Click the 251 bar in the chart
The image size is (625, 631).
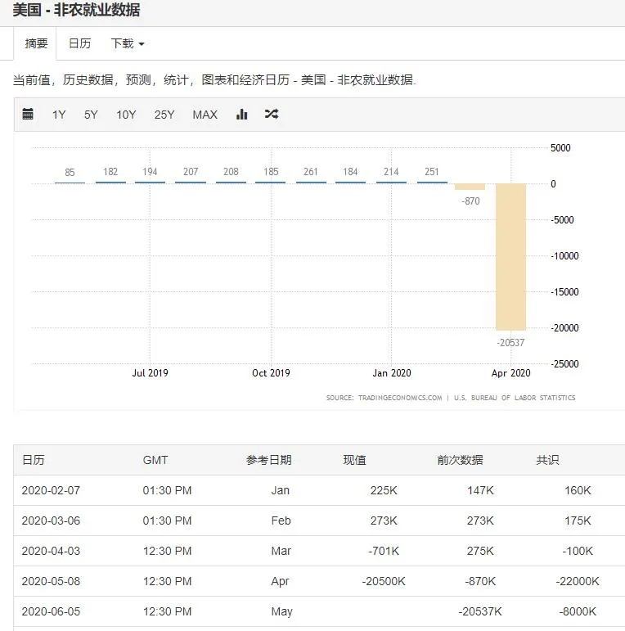click(x=432, y=183)
